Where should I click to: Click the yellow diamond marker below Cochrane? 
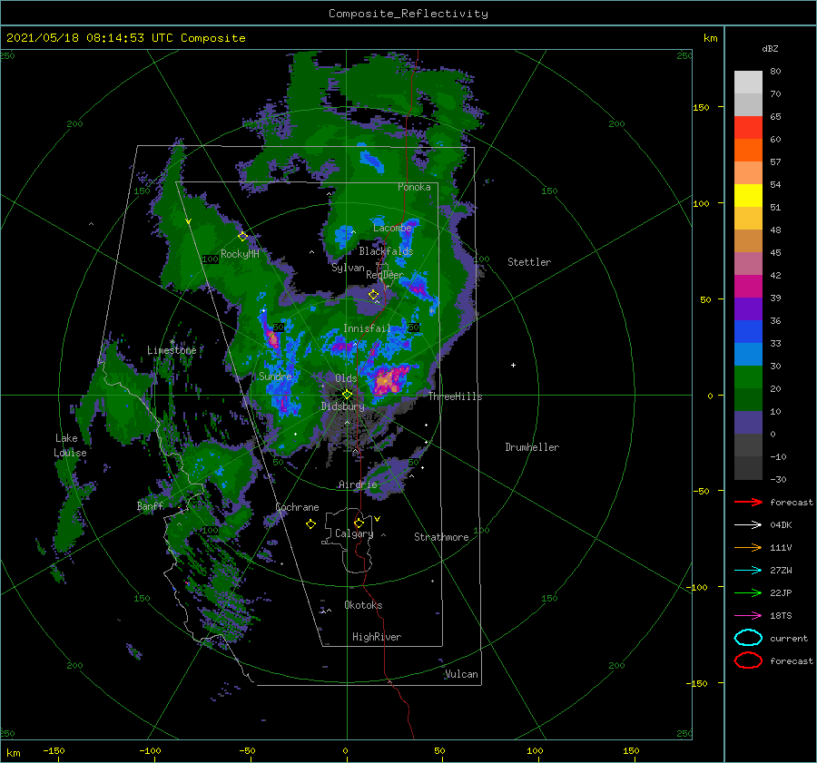click(310, 524)
